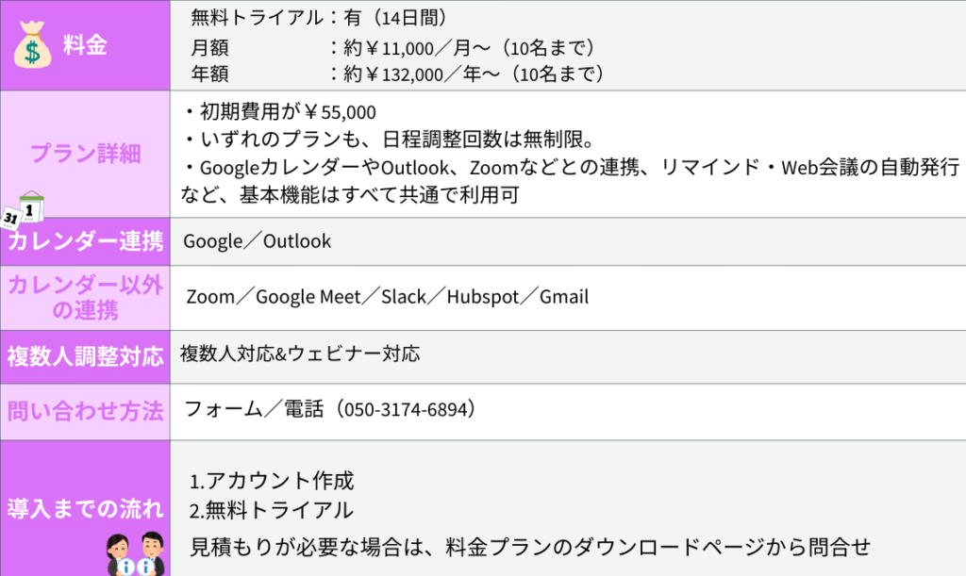
Task: Select the カレンダー連携 row header
Action: [85, 241]
